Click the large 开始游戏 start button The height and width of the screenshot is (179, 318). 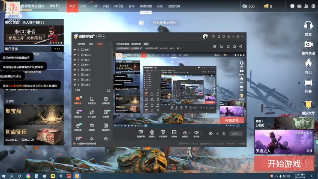[284, 164]
